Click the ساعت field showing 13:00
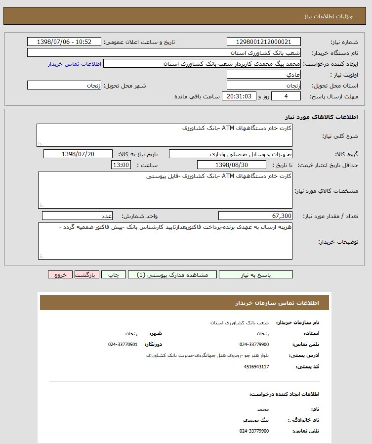The width and height of the screenshot is (372, 444). click(x=121, y=165)
